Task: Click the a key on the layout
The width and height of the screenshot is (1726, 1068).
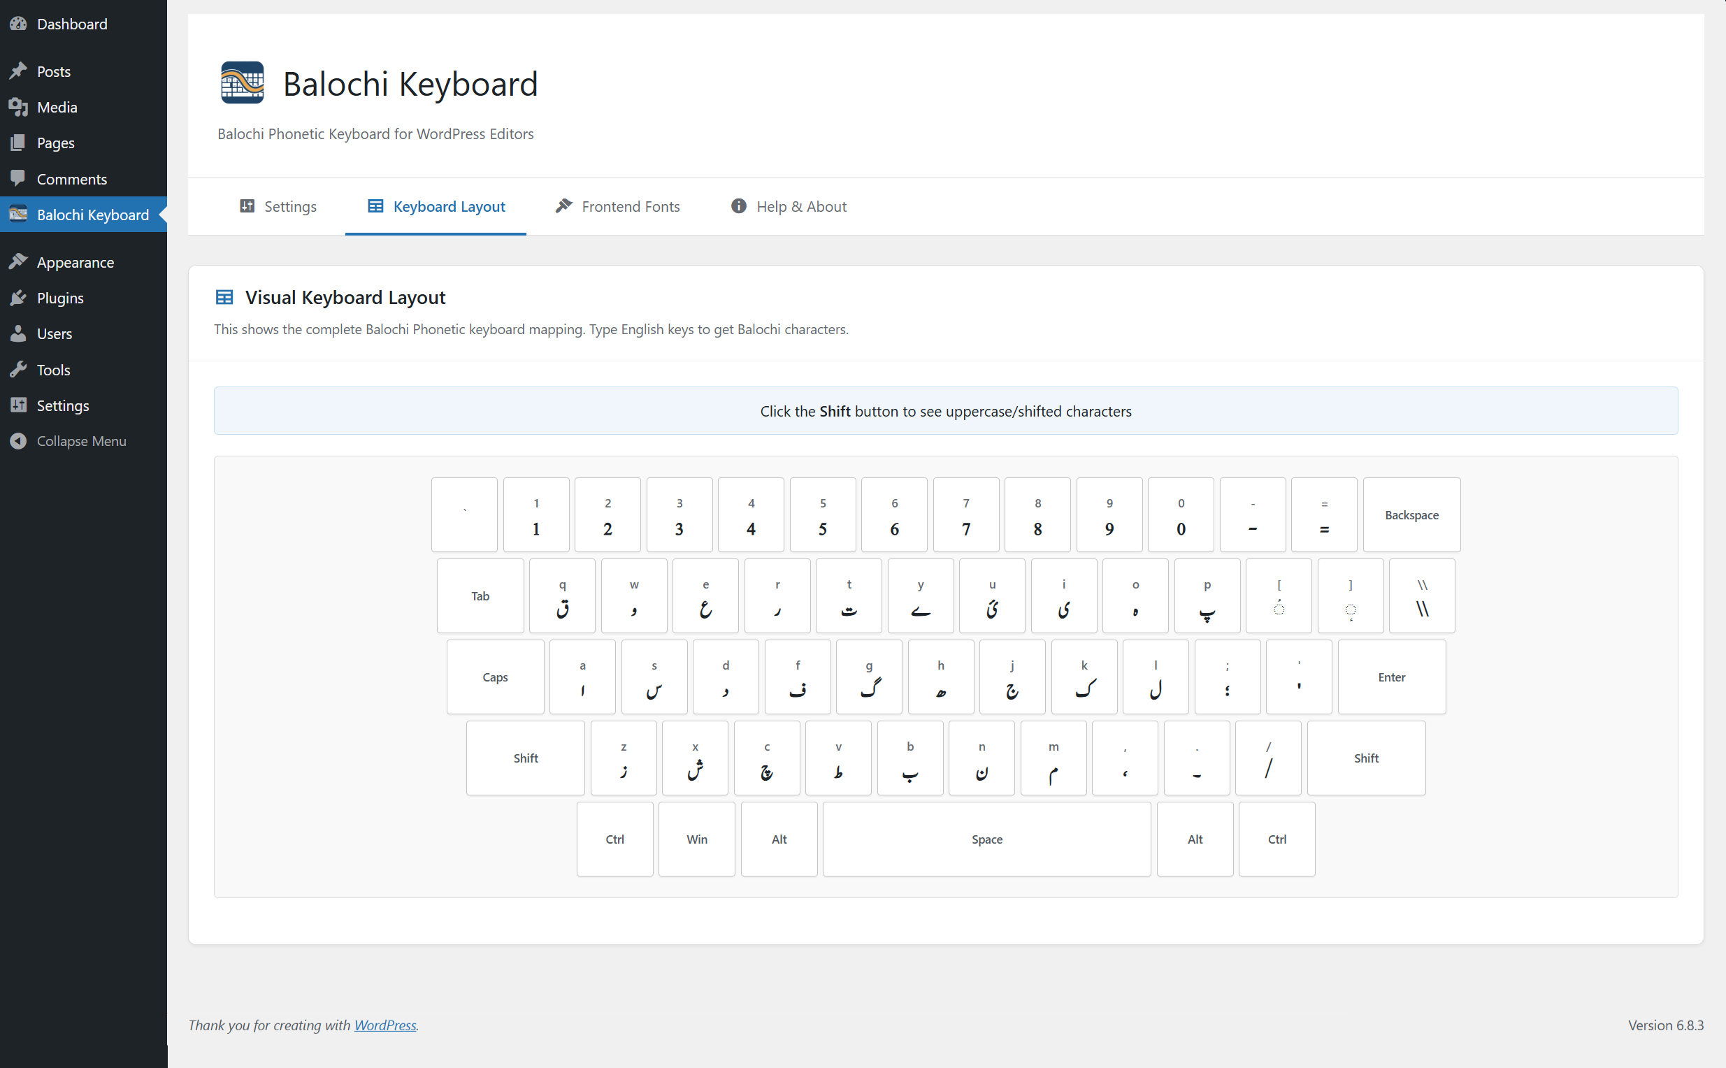Action: click(x=582, y=677)
